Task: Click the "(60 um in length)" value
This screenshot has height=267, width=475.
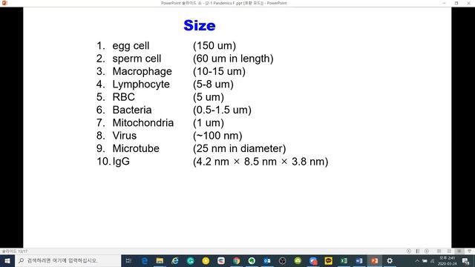Action: pyautogui.click(x=233, y=59)
